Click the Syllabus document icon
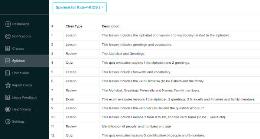Screen dimensions: 260x139 point(7,61)
